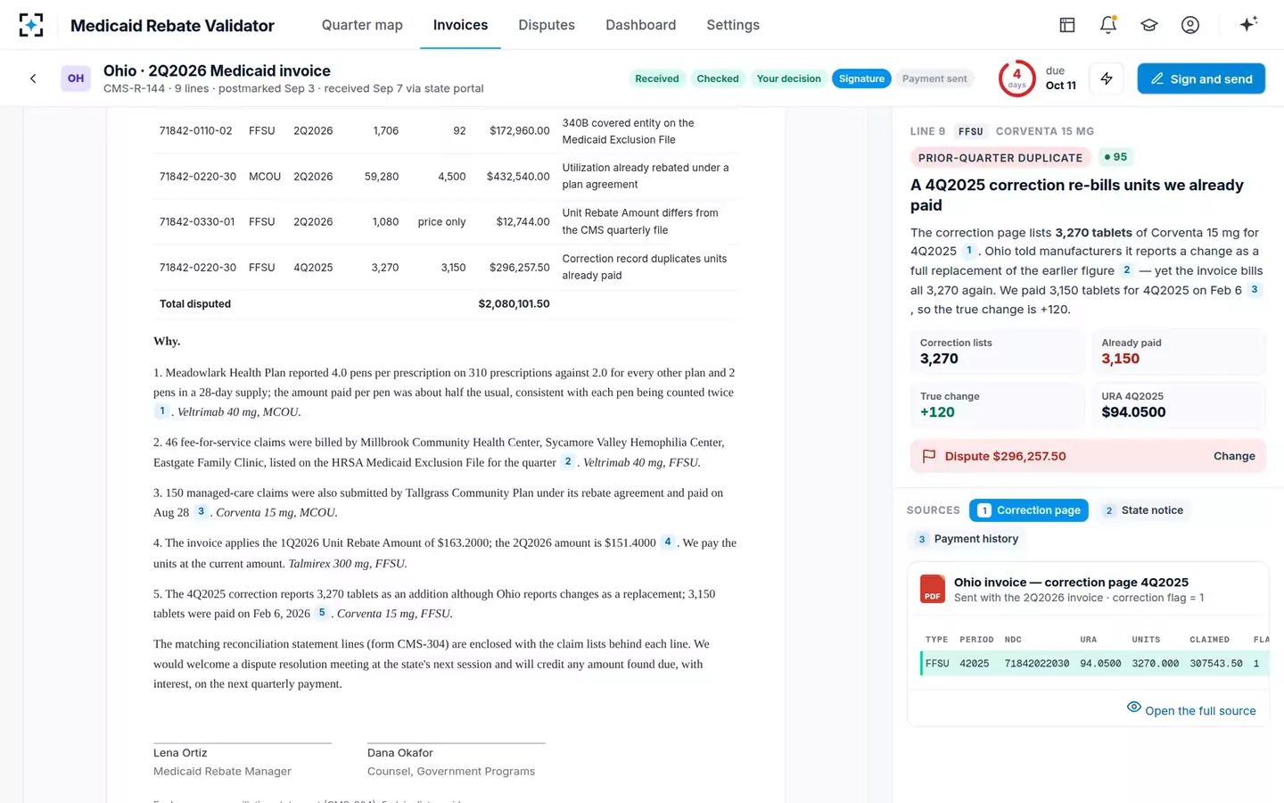Open the notifications bell
The height and width of the screenshot is (803, 1284).
pos(1108,25)
